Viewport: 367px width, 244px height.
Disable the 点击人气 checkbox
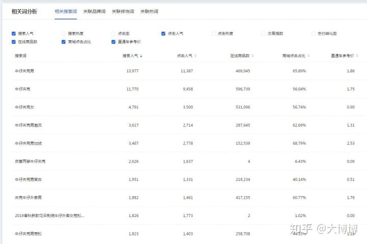point(164,34)
